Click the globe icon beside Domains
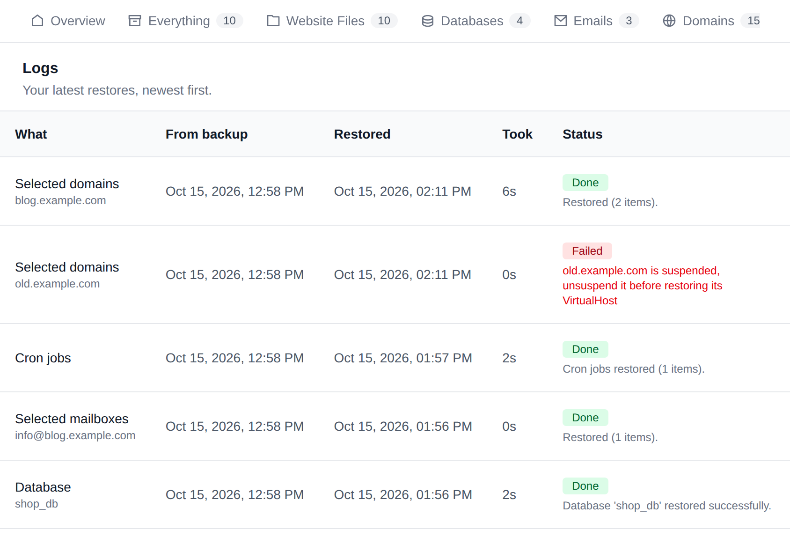Viewport: 790px width, 559px height. [x=669, y=21]
